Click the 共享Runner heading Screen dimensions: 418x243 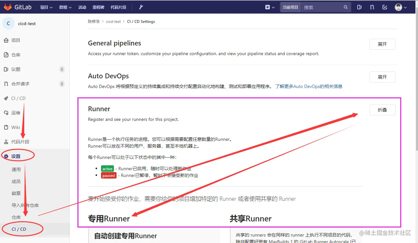[250, 219]
